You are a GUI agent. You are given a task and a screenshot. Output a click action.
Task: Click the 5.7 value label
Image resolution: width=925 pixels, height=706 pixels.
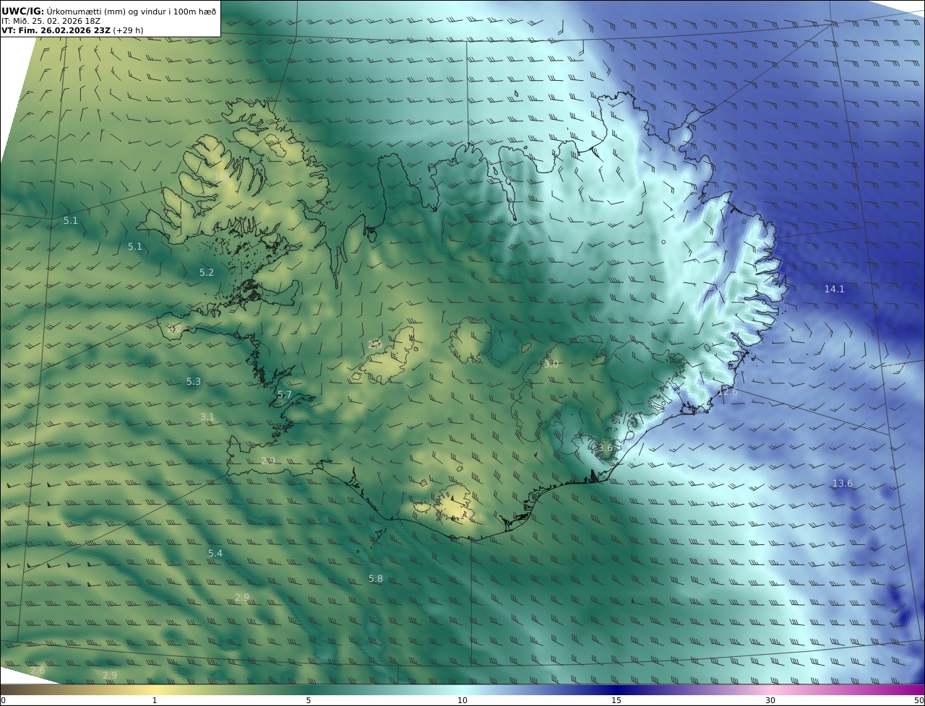pos(285,395)
